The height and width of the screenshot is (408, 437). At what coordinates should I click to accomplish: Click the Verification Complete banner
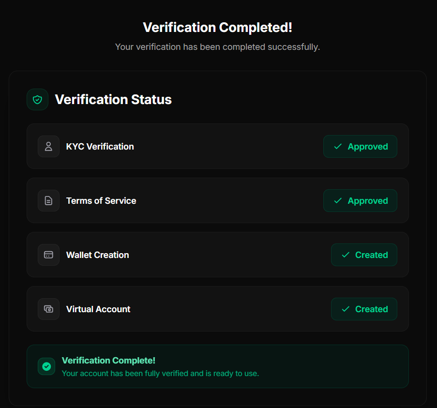tap(218, 366)
